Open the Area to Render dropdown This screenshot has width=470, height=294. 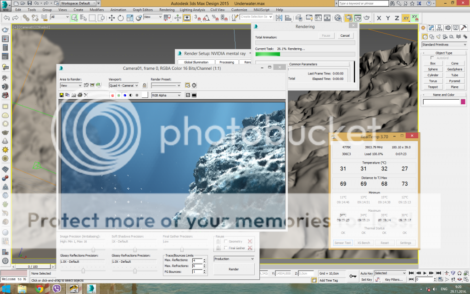pyautogui.click(x=71, y=85)
